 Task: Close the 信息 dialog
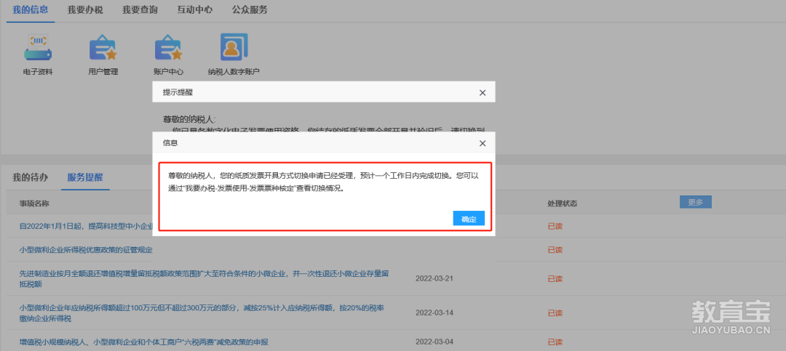[x=483, y=143]
